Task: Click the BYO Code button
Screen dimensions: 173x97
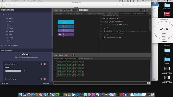Action: (x=5, y=83)
